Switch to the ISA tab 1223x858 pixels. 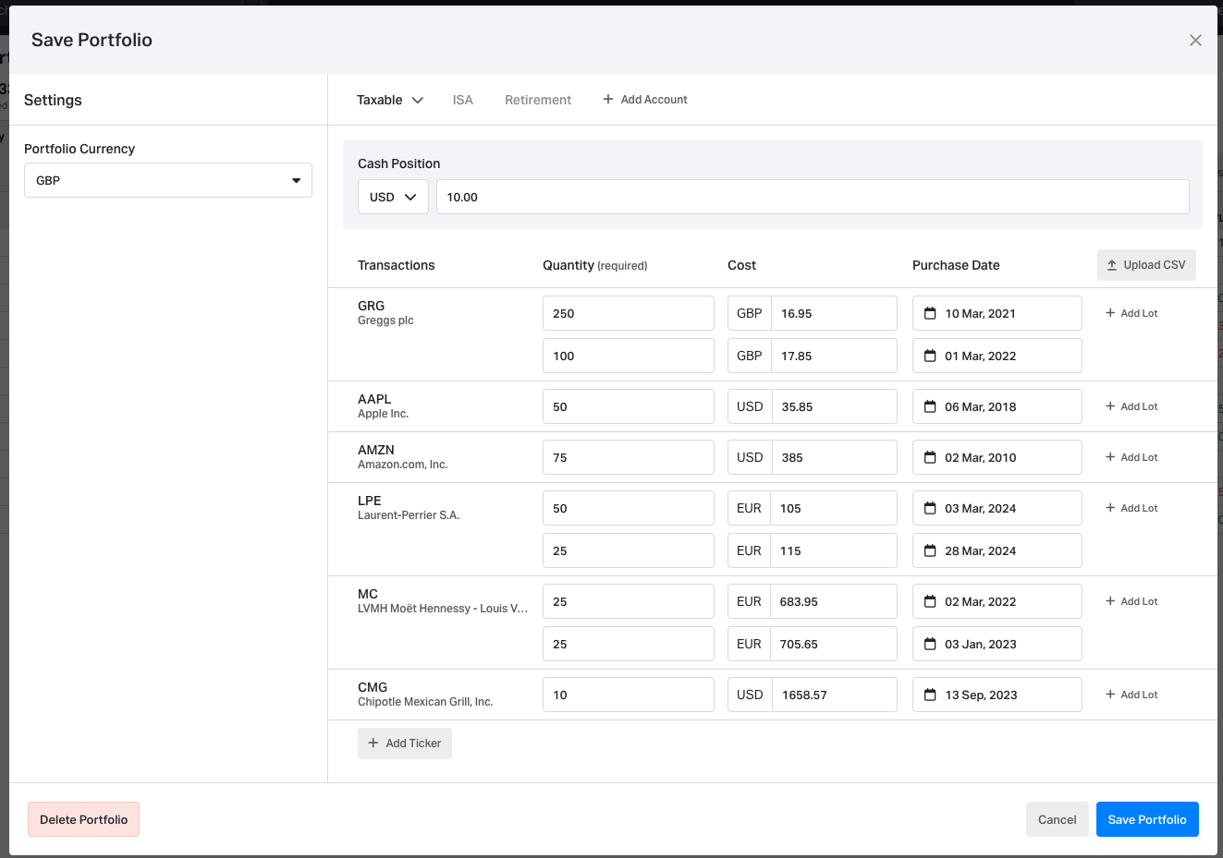click(462, 100)
